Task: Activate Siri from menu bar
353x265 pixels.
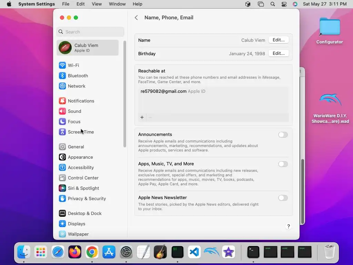Action: [x=295, y=4]
